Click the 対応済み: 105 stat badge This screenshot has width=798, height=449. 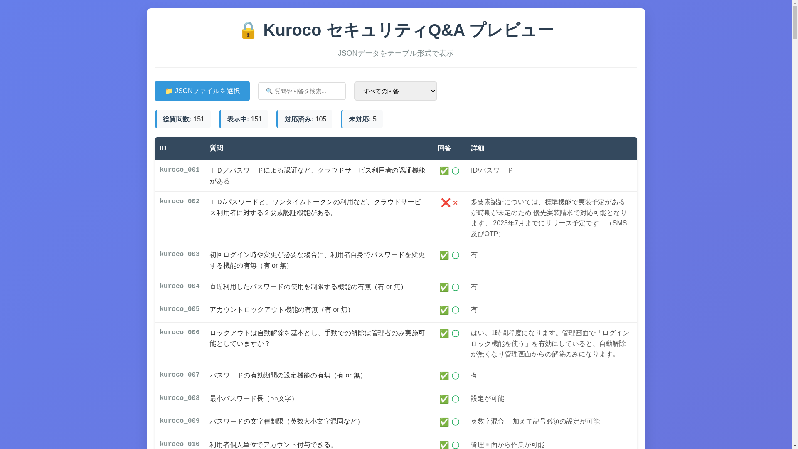305,119
